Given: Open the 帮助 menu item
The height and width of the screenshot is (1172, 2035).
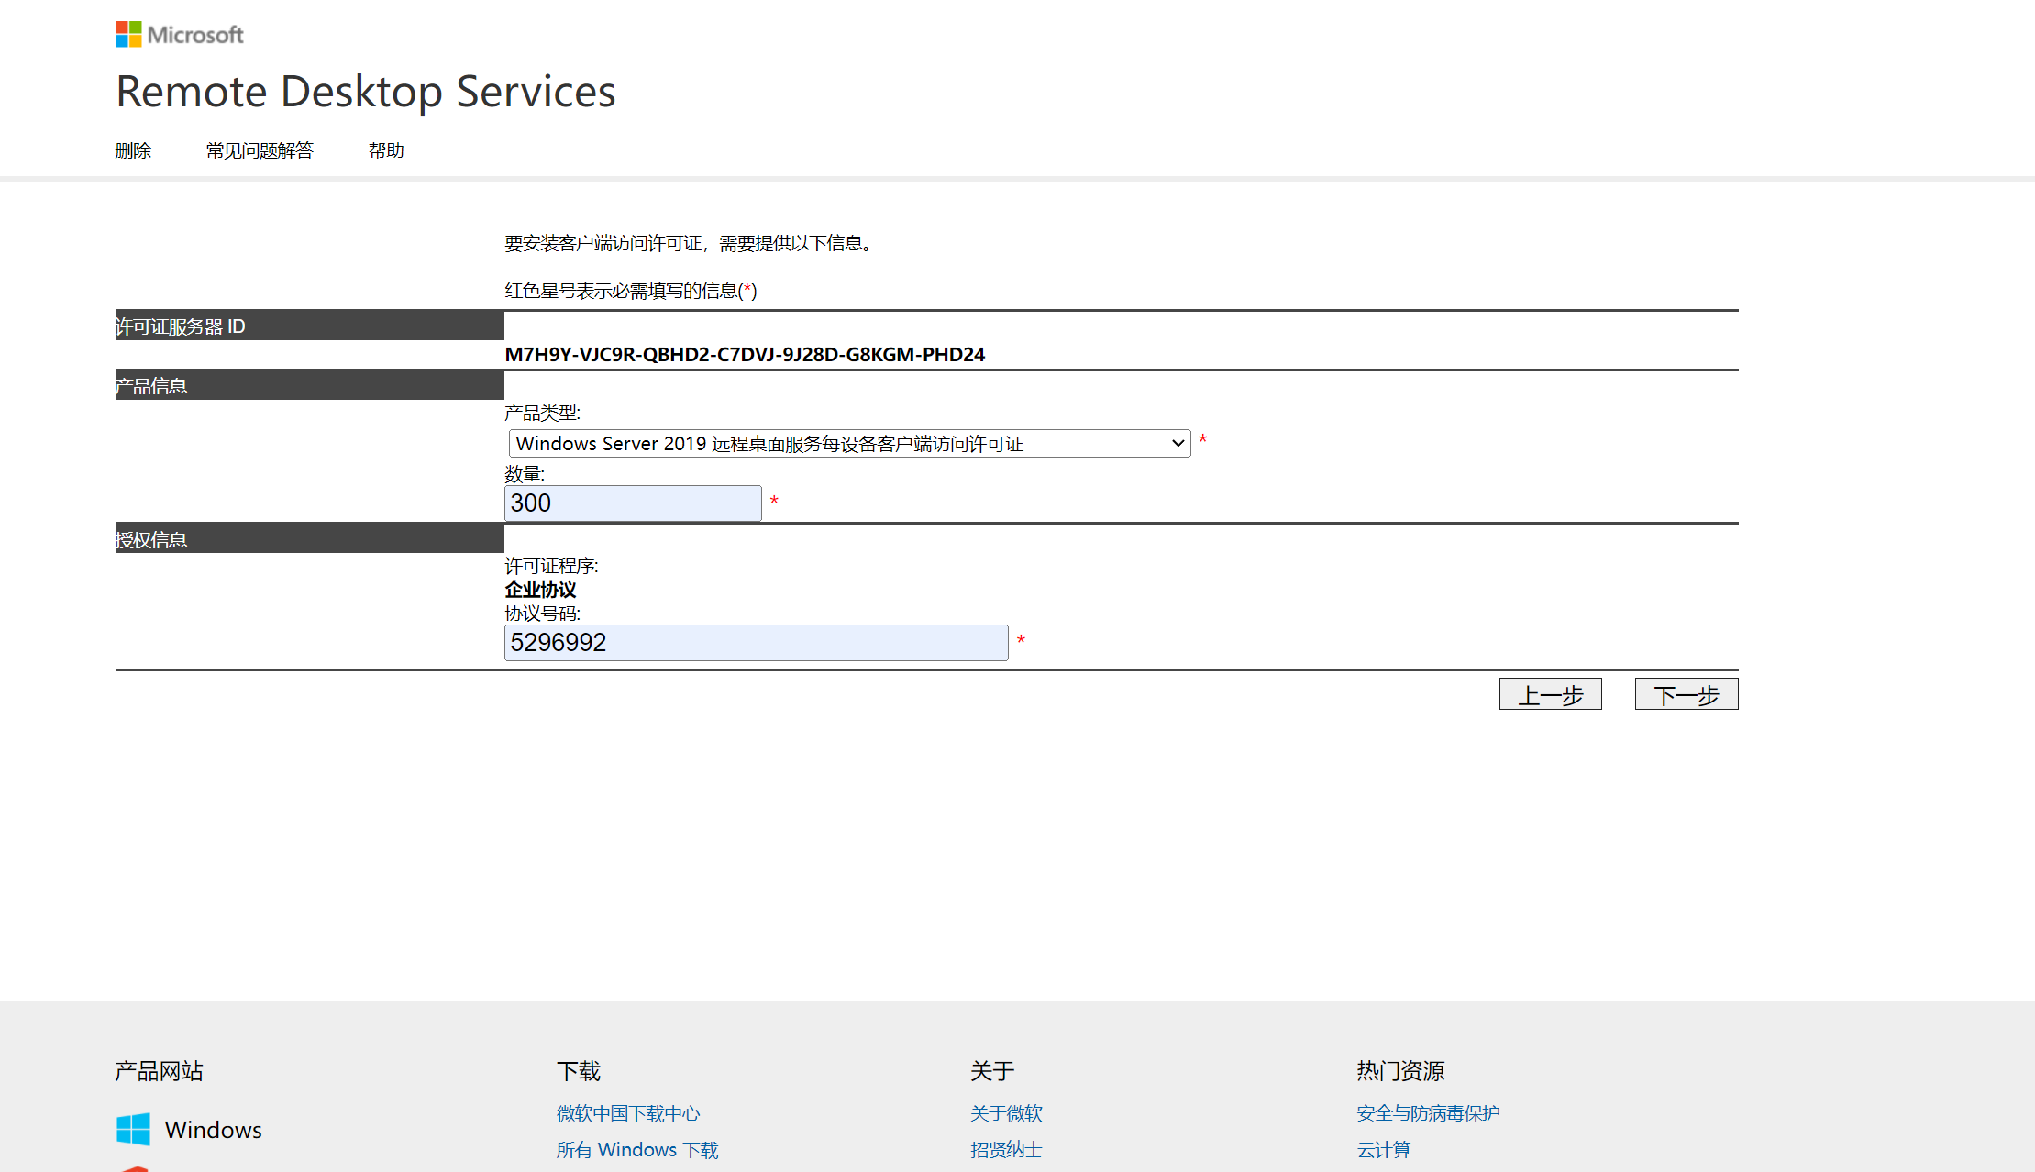Looking at the screenshot, I should point(386,150).
